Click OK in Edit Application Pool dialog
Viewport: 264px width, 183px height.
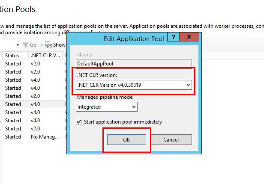126,139
